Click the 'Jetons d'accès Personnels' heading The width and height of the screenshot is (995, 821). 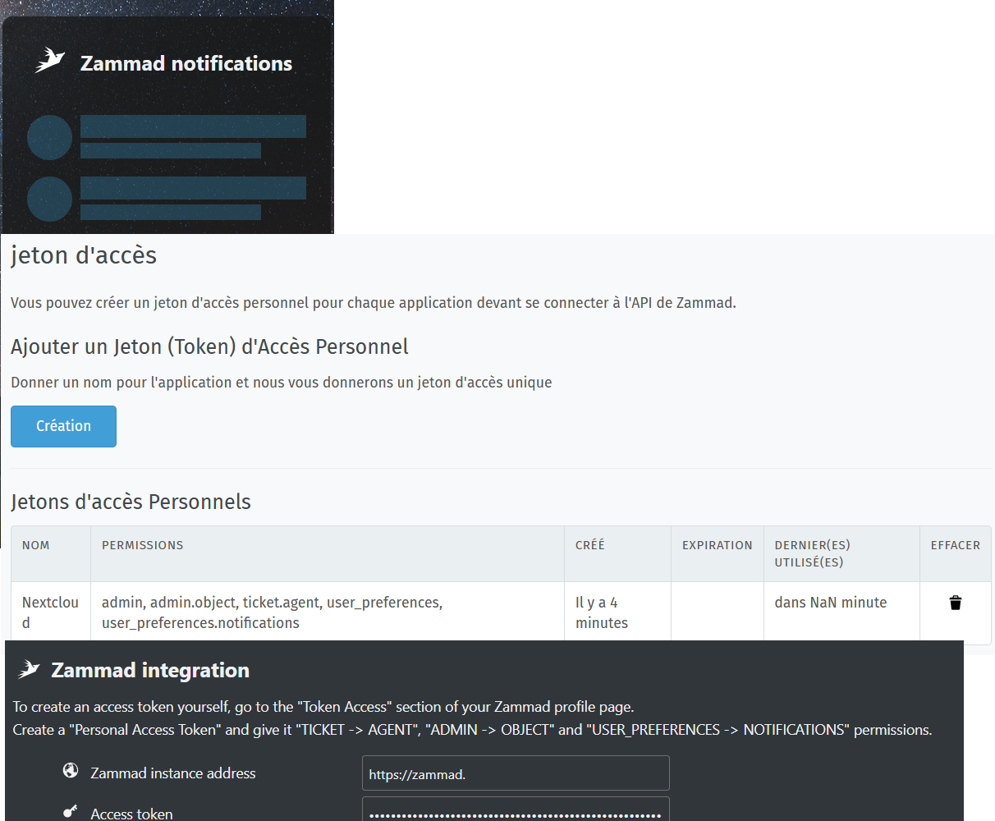(131, 502)
